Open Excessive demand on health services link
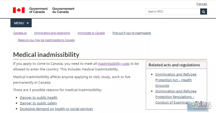 [x=56, y=109]
